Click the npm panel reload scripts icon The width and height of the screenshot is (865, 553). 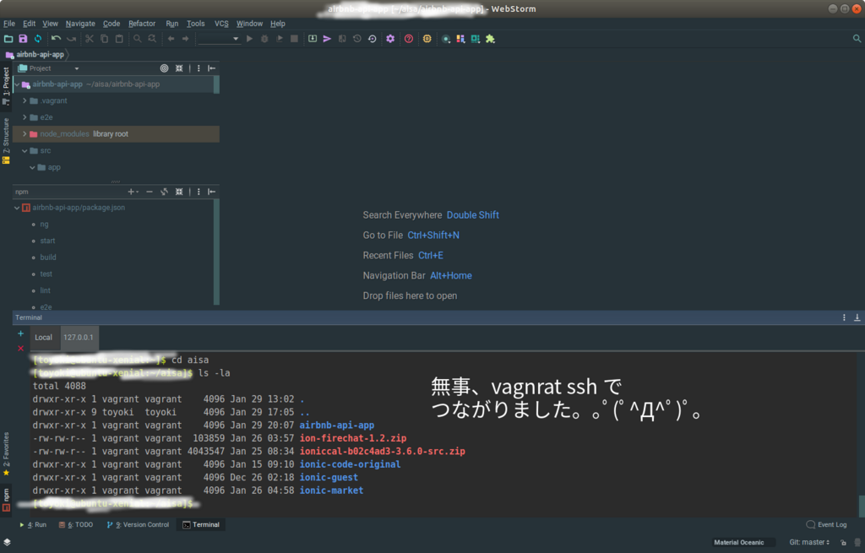coord(164,192)
